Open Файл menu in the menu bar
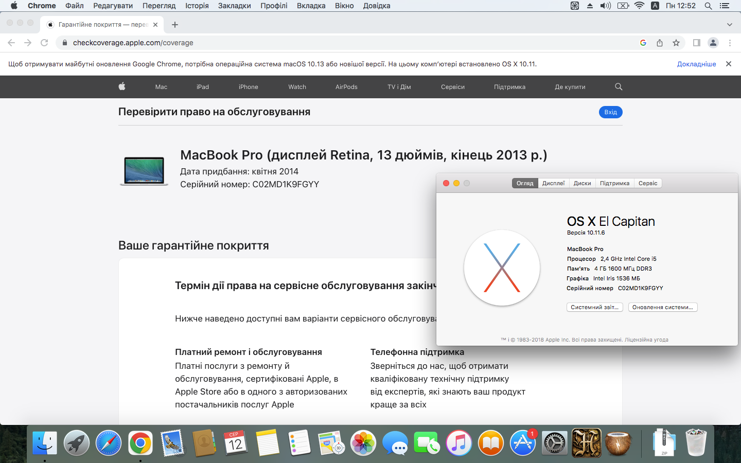 click(75, 6)
